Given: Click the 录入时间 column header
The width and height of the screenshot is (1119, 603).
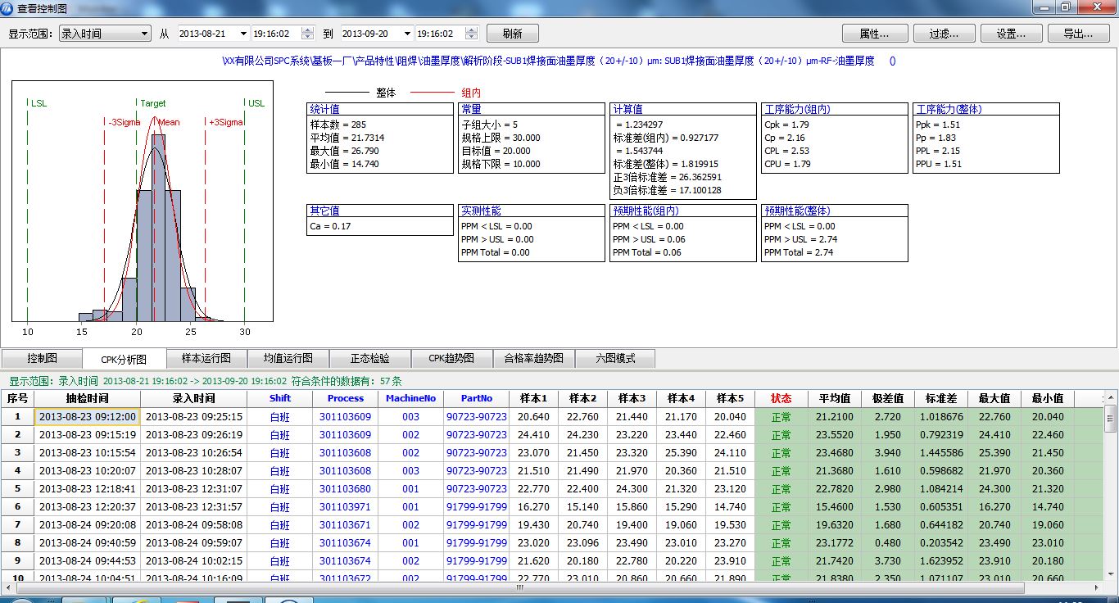Looking at the screenshot, I should pos(194,398).
